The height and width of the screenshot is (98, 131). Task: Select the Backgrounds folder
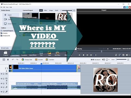(x=5, y=36)
